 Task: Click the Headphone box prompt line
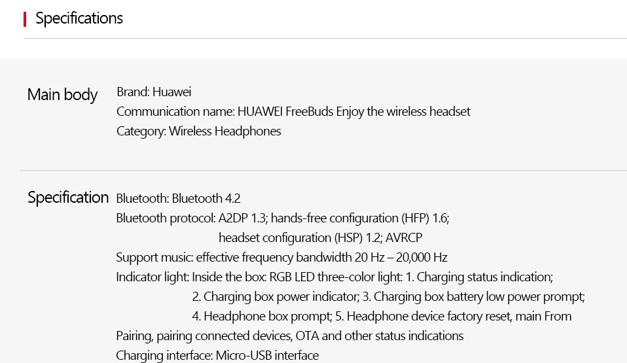[382, 316]
